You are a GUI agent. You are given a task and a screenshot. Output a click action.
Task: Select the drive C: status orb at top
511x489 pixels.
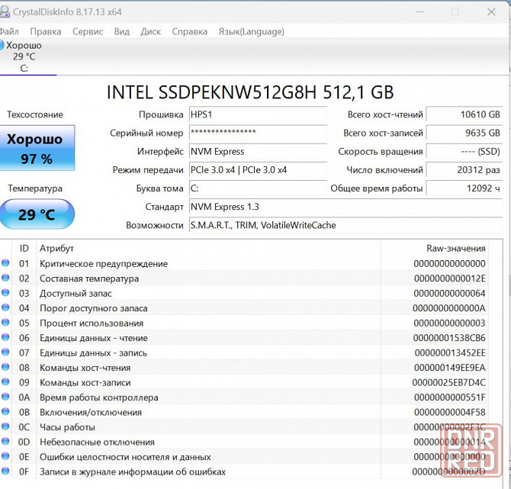3,46
